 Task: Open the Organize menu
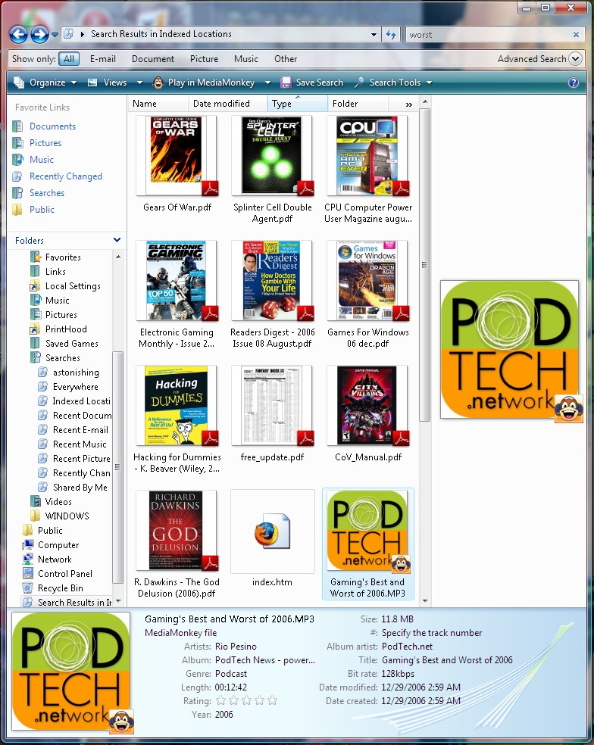click(45, 83)
